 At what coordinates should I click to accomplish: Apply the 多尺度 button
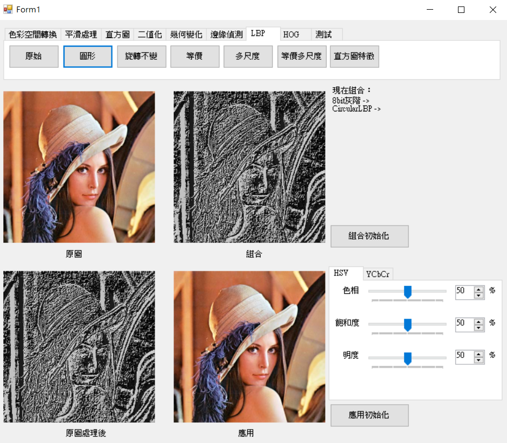248,56
